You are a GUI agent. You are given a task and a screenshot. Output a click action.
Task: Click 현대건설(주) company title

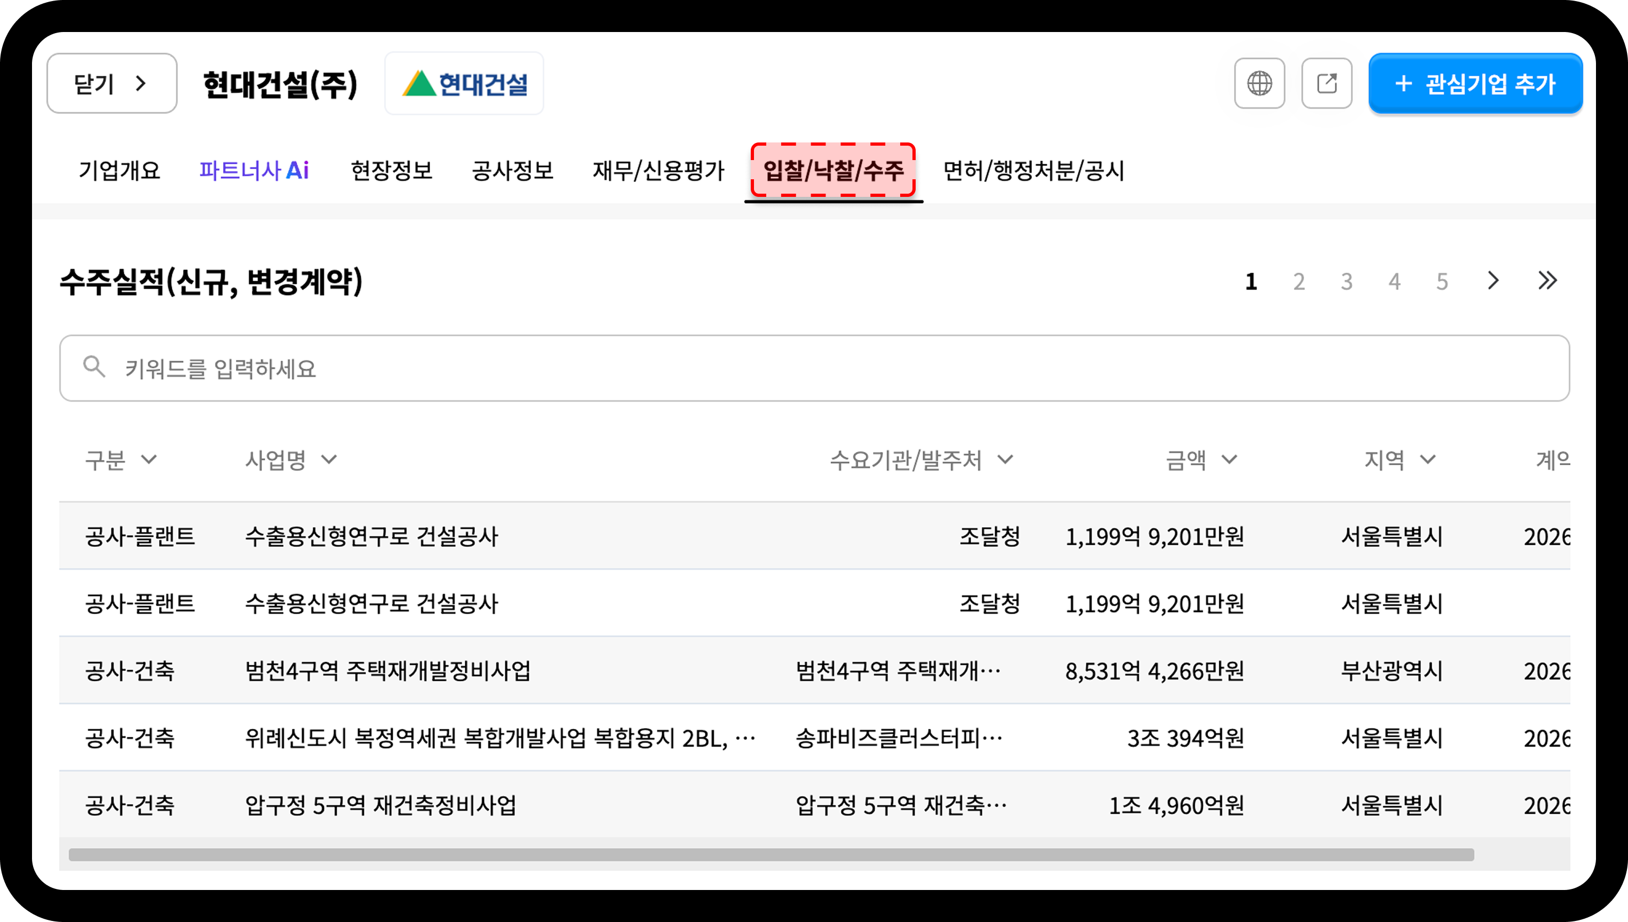click(x=281, y=84)
